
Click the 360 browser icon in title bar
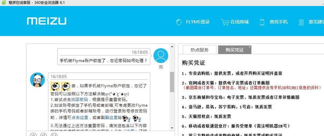pyautogui.click(x=3, y=3)
